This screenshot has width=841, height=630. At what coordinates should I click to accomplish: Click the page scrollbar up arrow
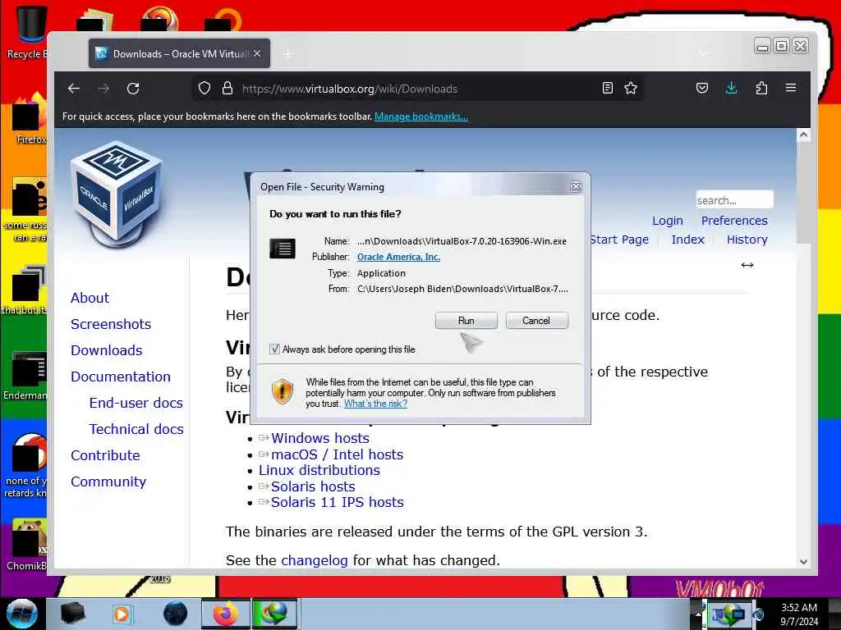(803, 135)
